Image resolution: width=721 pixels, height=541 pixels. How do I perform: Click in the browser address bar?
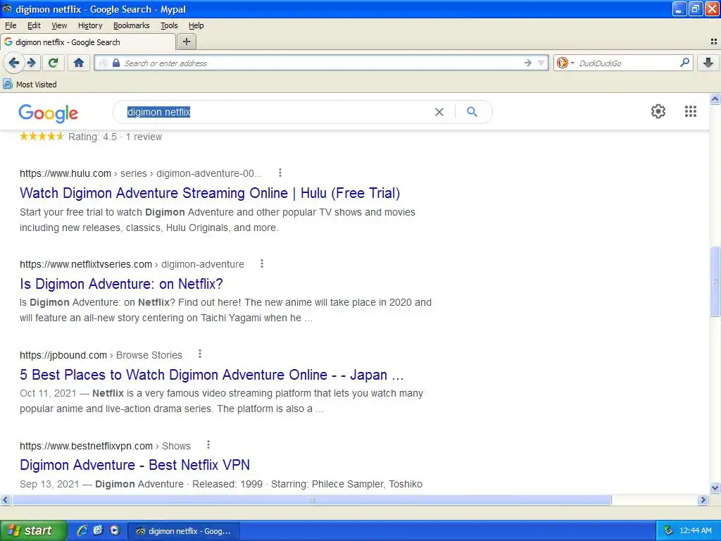pyautogui.click(x=322, y=63)
